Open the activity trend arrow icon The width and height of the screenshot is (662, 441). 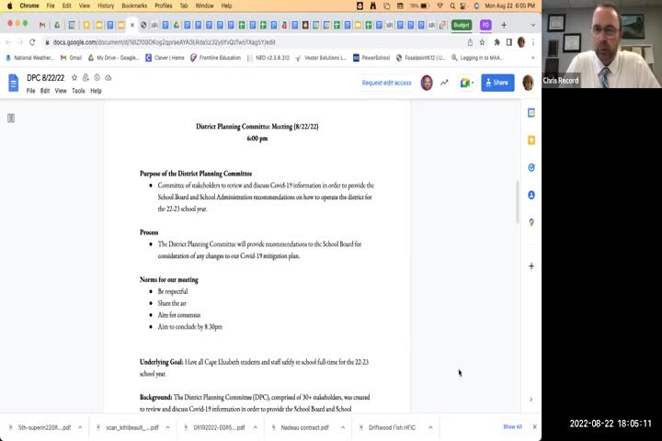tap(444, 83)
